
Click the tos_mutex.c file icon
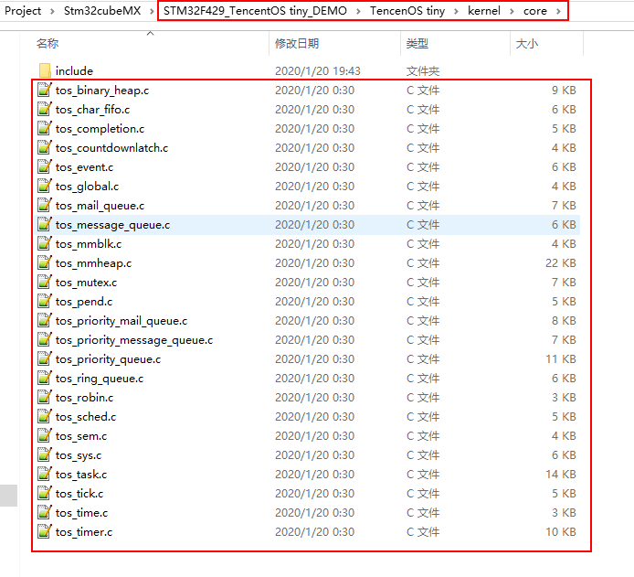coord(45,282)
